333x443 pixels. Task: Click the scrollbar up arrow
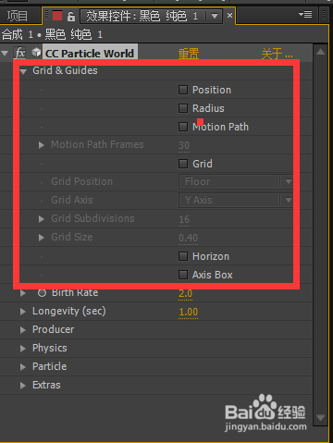(320, 52)
